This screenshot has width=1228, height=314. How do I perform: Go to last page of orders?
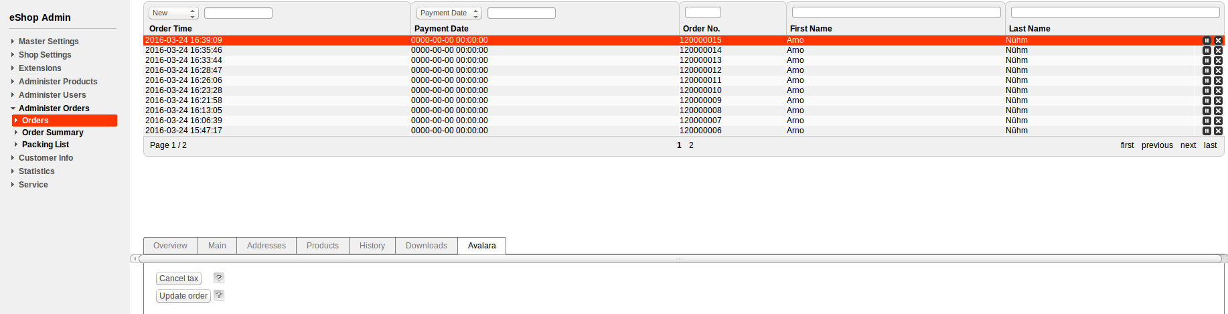pyautogui.click(x=1210, y=145)
